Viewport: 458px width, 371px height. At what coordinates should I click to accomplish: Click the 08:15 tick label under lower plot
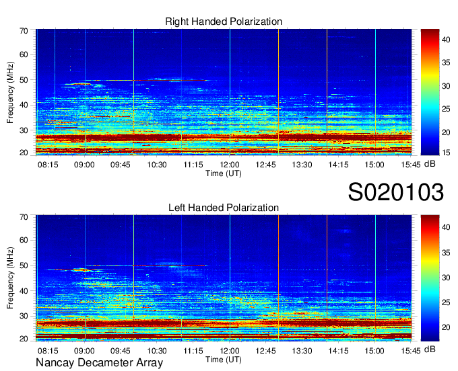pos(48,351)
